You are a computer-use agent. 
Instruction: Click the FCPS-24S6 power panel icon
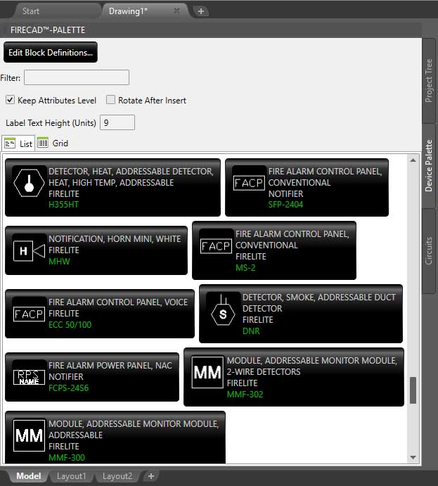(29, 377)
